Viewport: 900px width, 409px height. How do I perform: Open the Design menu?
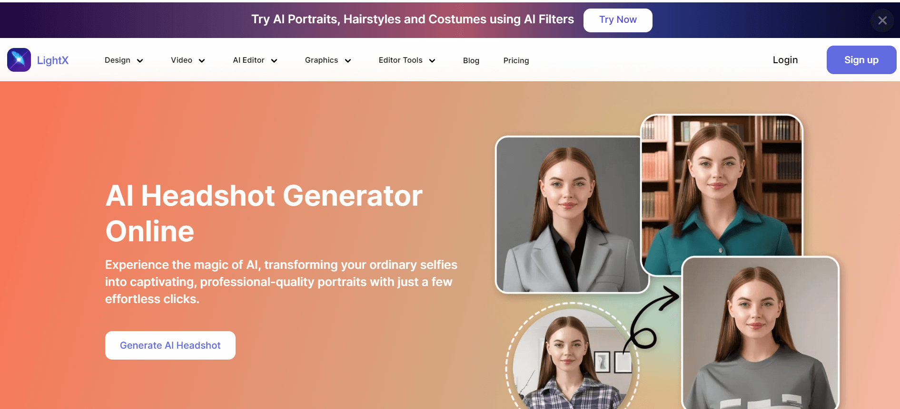[x=118, y=60]
